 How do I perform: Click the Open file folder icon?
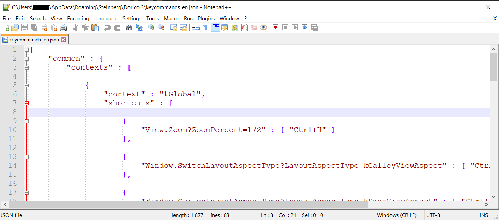(x=15, y=27)
